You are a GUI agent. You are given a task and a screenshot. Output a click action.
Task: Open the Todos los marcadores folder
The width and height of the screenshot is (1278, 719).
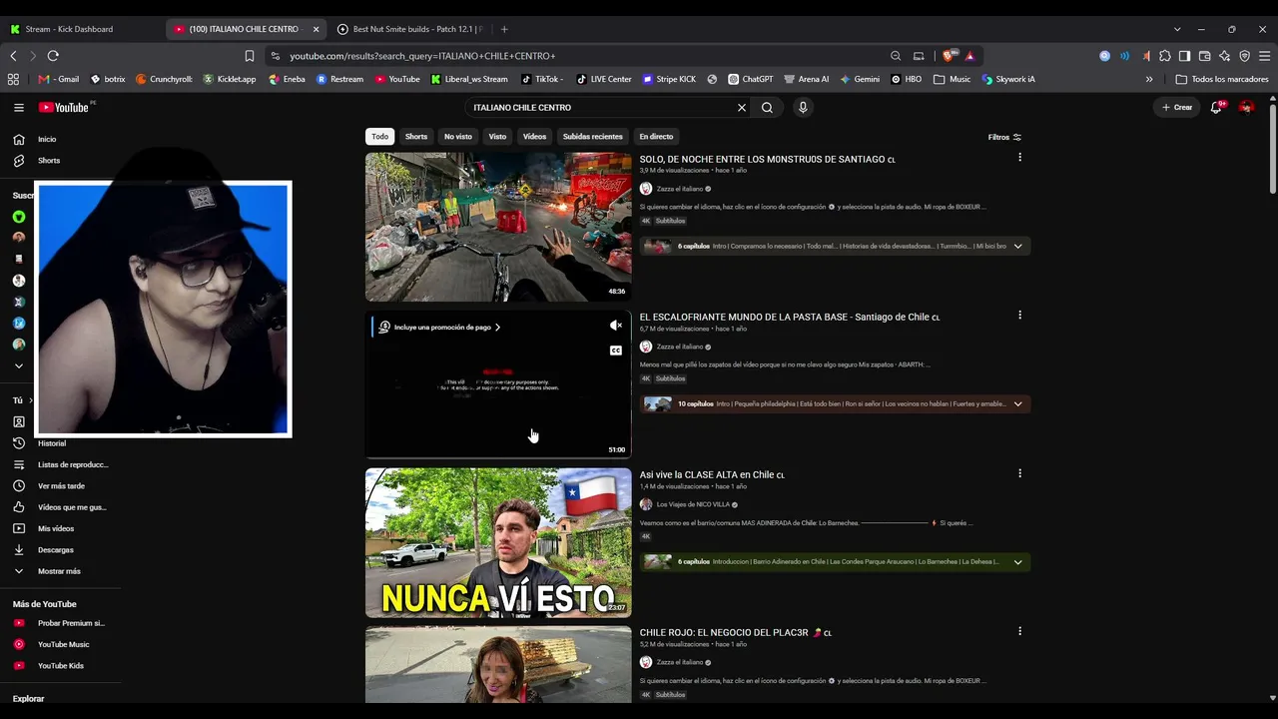point(1222,79)
